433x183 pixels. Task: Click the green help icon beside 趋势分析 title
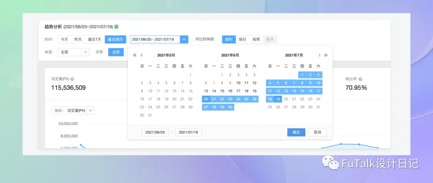point(117,27)
